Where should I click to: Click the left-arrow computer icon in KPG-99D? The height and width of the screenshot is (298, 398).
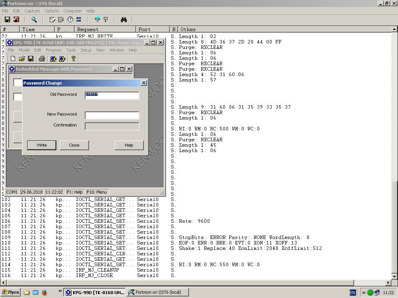53,59
